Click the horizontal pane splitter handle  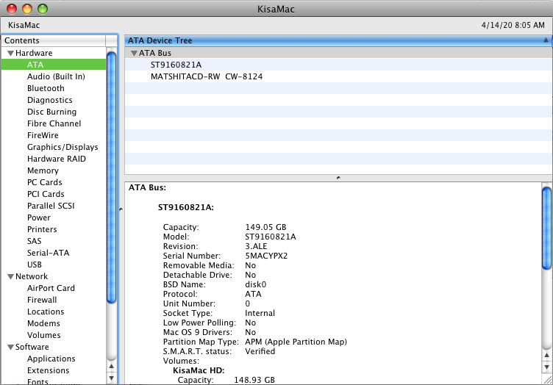click(338, 178)
